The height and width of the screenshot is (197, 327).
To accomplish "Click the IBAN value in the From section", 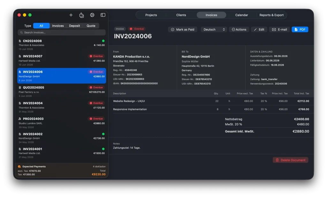I will click(139, 84).
